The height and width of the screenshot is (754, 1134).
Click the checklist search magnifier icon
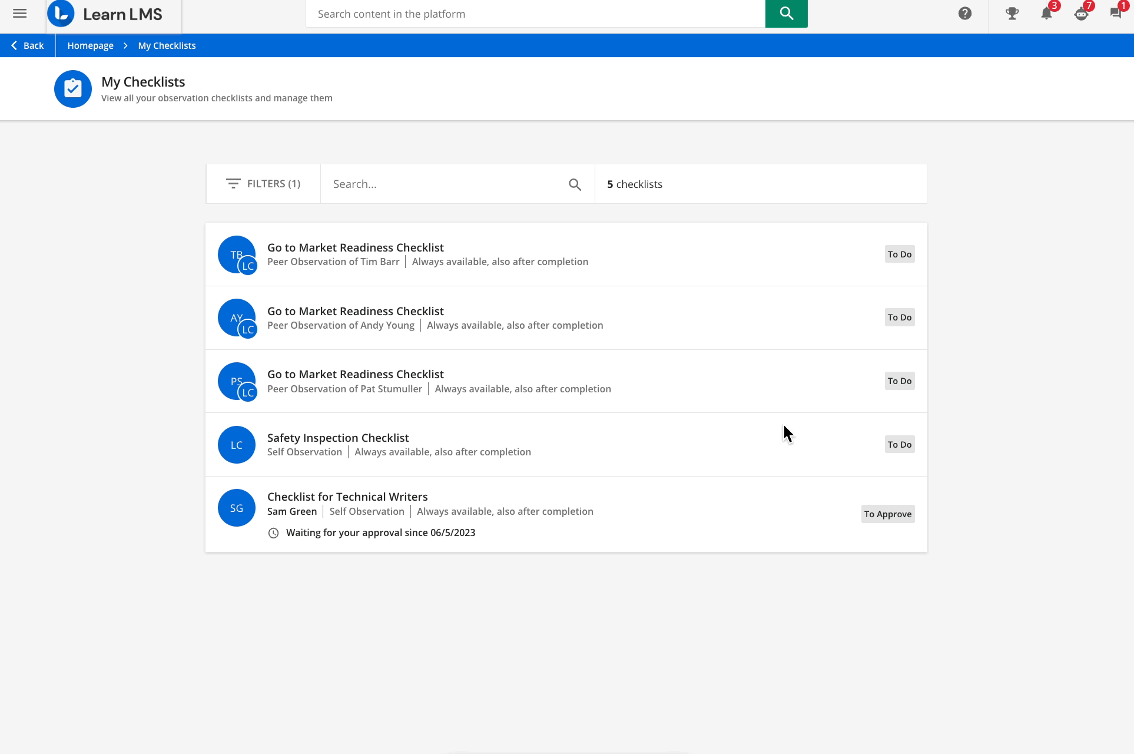575,184
